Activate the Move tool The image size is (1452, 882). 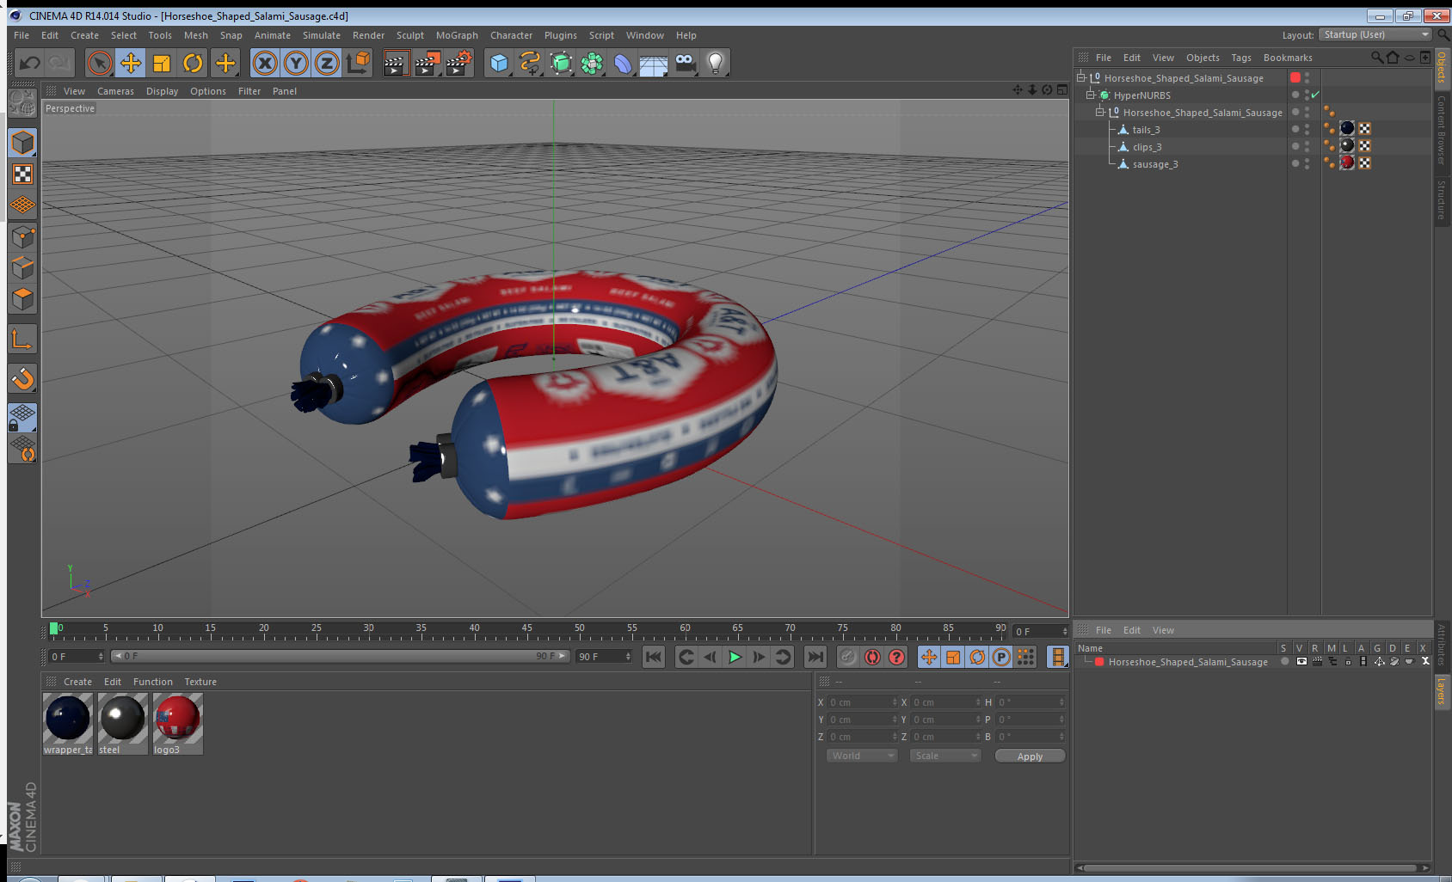(x=131, y=63)
